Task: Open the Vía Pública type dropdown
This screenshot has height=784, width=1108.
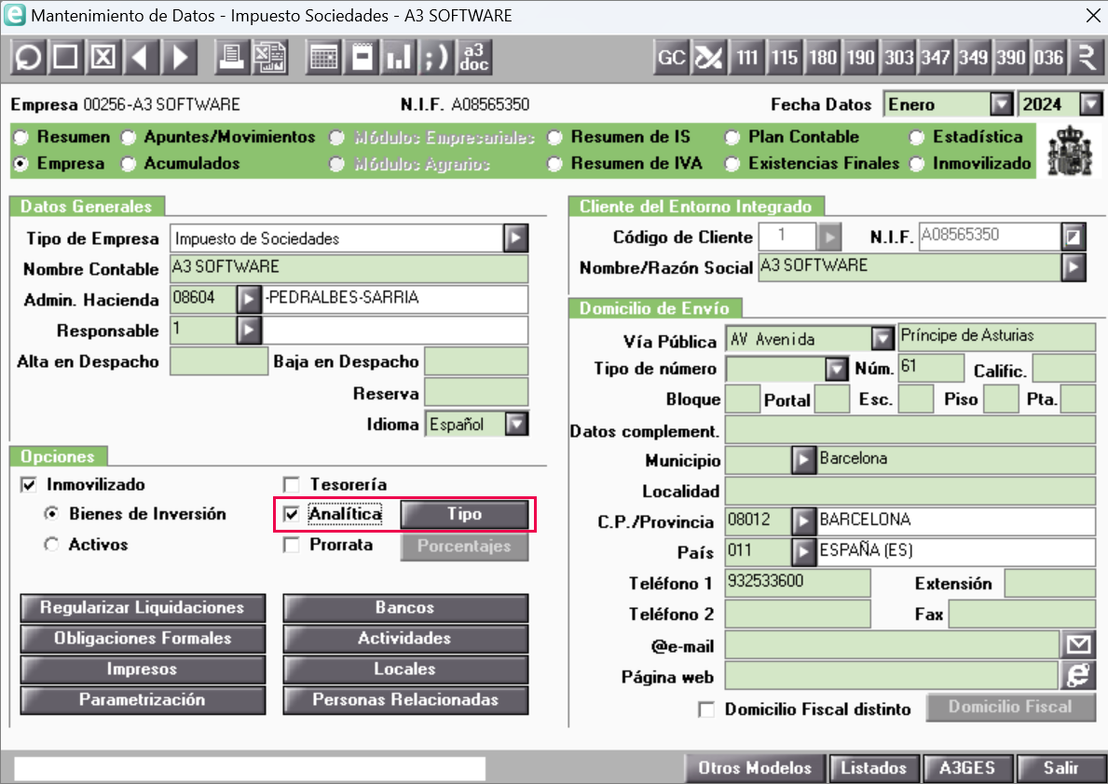Action: [882, 339]
